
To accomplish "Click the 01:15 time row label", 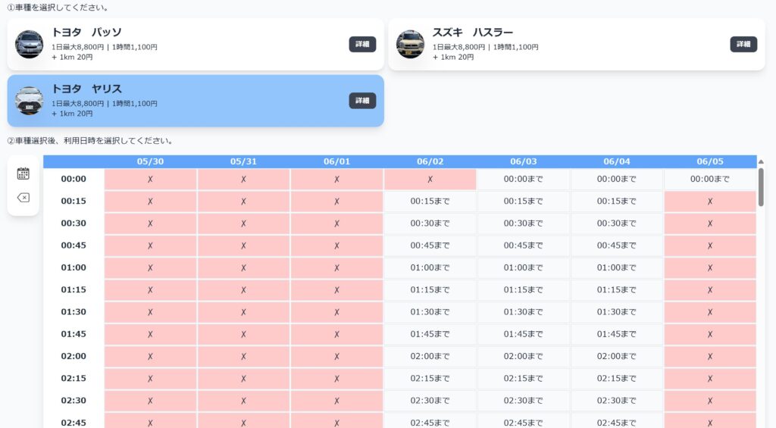I will 74,290.
